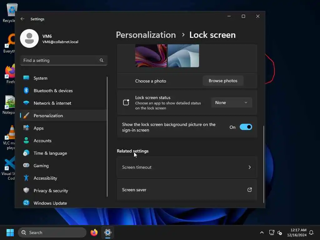Go to Accounts settings
320x240 pixels.
63,141
